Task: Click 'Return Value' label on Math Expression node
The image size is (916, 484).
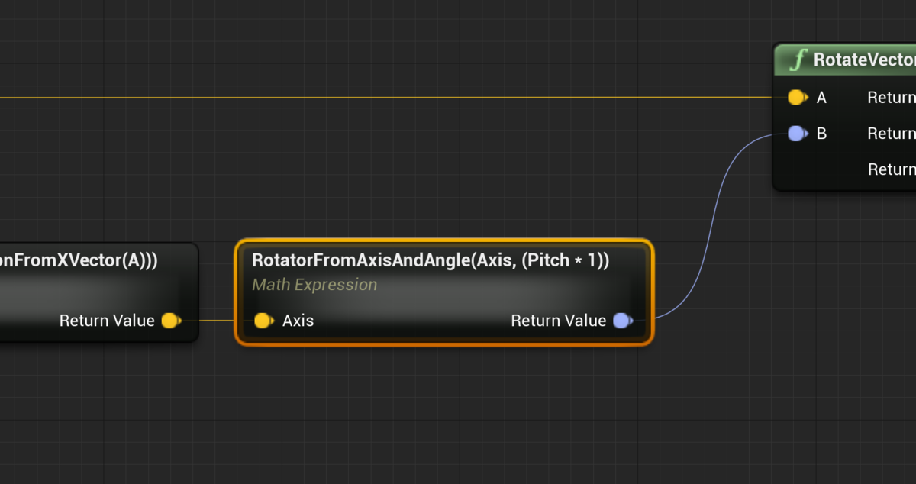Action: (x=558, y=321)
